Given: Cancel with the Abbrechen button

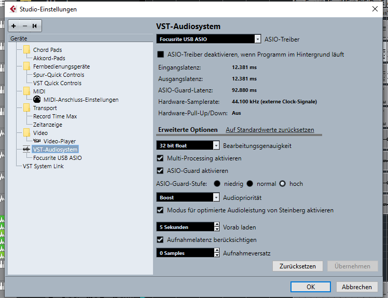Looking at the screenshot, I should pos(356,287).
